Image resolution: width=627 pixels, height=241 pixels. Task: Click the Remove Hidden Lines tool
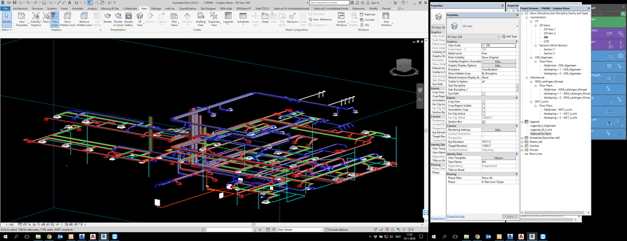(84, 20)
